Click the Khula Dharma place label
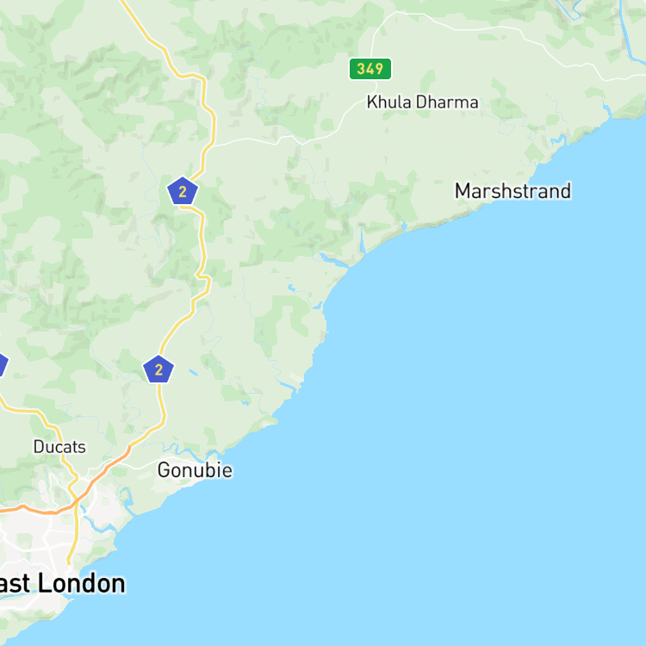 [x=422, y=102]
